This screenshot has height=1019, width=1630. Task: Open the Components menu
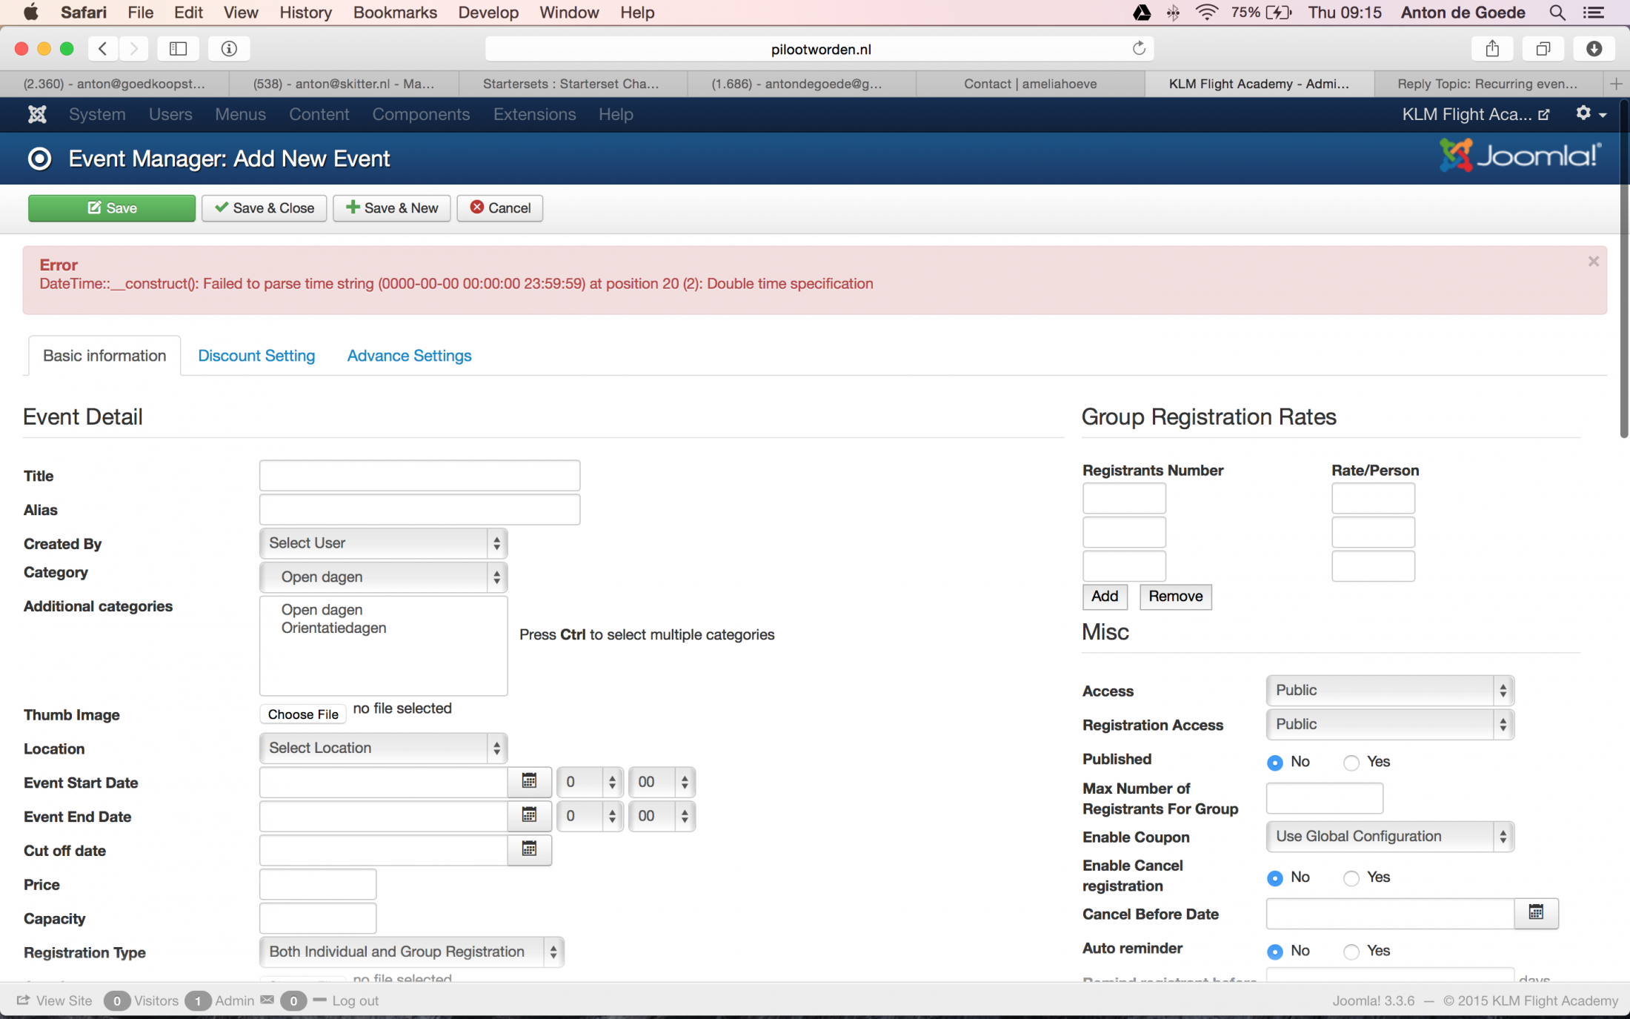click(x=421, y=114)
